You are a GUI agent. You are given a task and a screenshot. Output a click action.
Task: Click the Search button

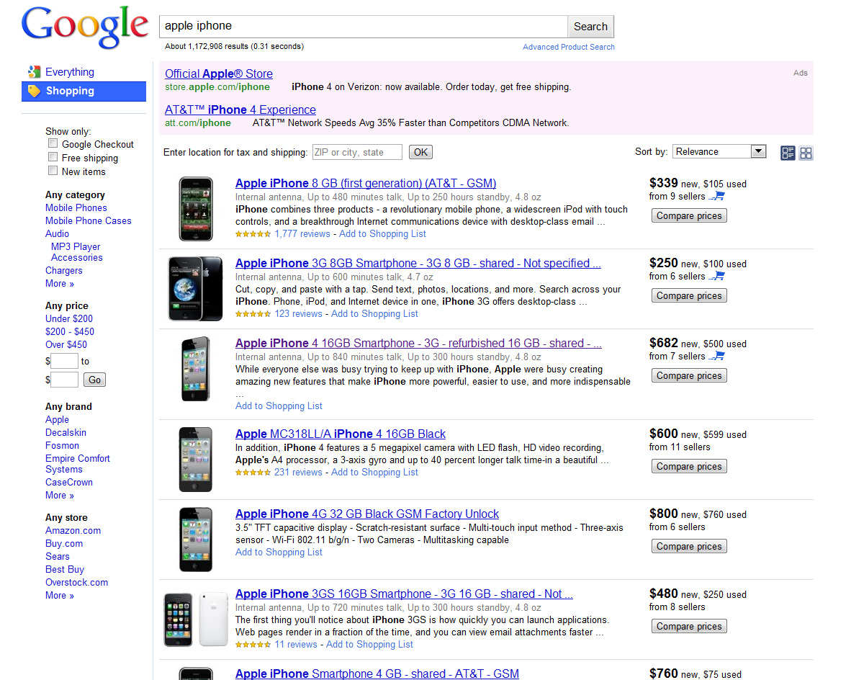pyautogui.click(x=590, y=27)
